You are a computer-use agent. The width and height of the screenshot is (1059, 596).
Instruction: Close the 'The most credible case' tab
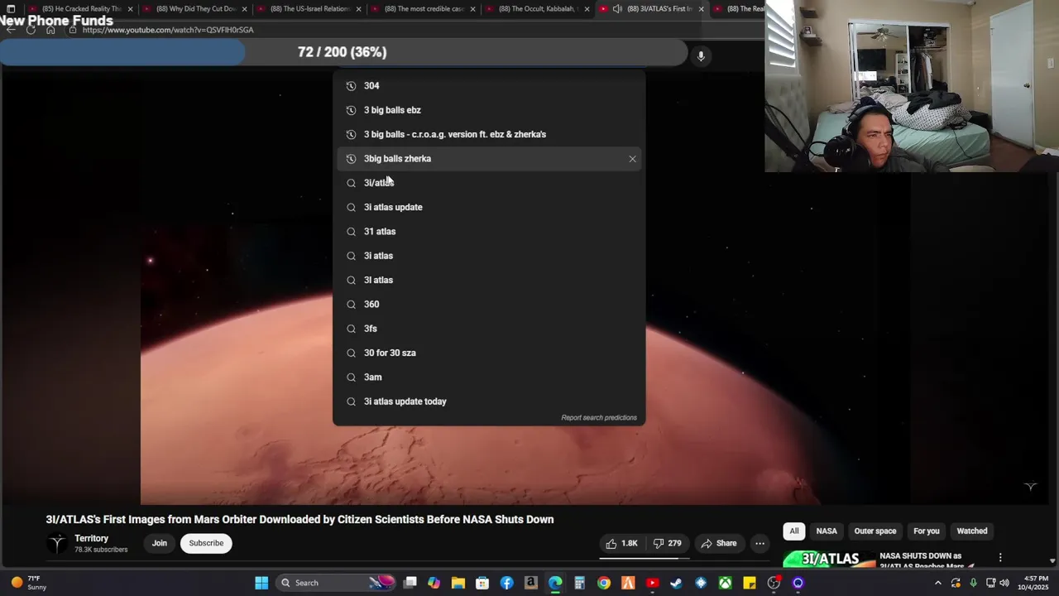pyautogui.click(x=472, y=9)
